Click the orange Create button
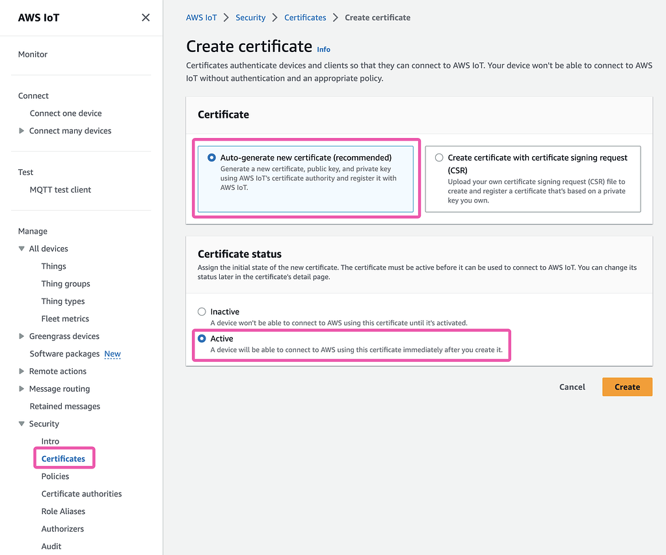666x555 pixels. 627,386
